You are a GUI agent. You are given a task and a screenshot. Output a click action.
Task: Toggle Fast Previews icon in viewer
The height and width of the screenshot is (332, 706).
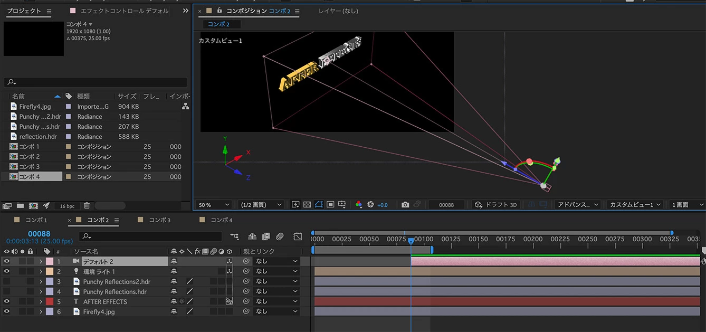(x=295, y=204)
